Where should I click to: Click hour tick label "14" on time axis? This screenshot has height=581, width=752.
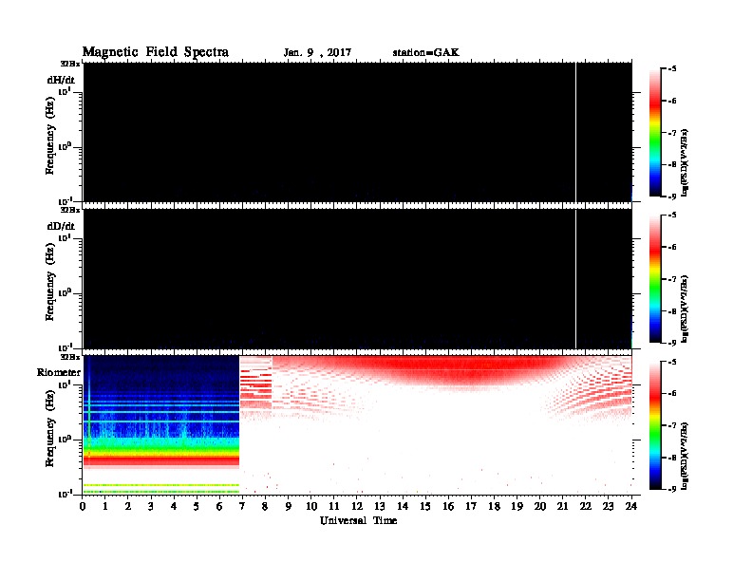(403, 507)
